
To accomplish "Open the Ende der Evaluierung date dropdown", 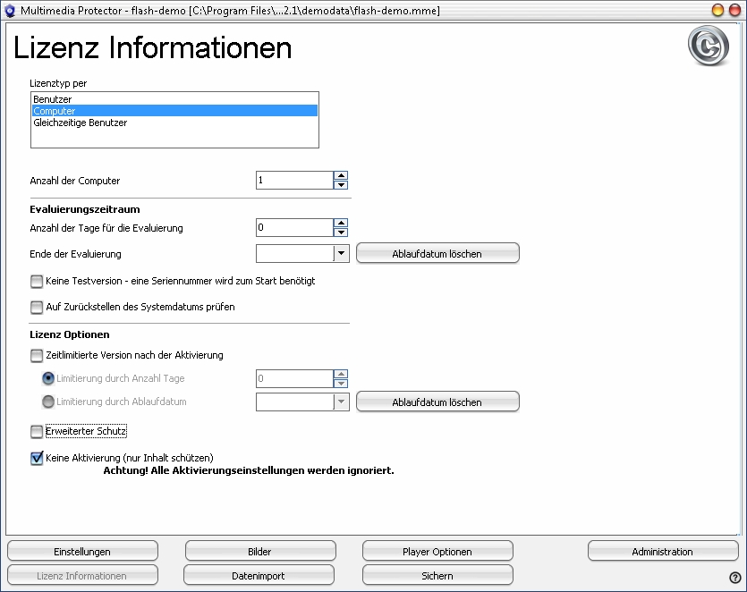I will [341, 253].
